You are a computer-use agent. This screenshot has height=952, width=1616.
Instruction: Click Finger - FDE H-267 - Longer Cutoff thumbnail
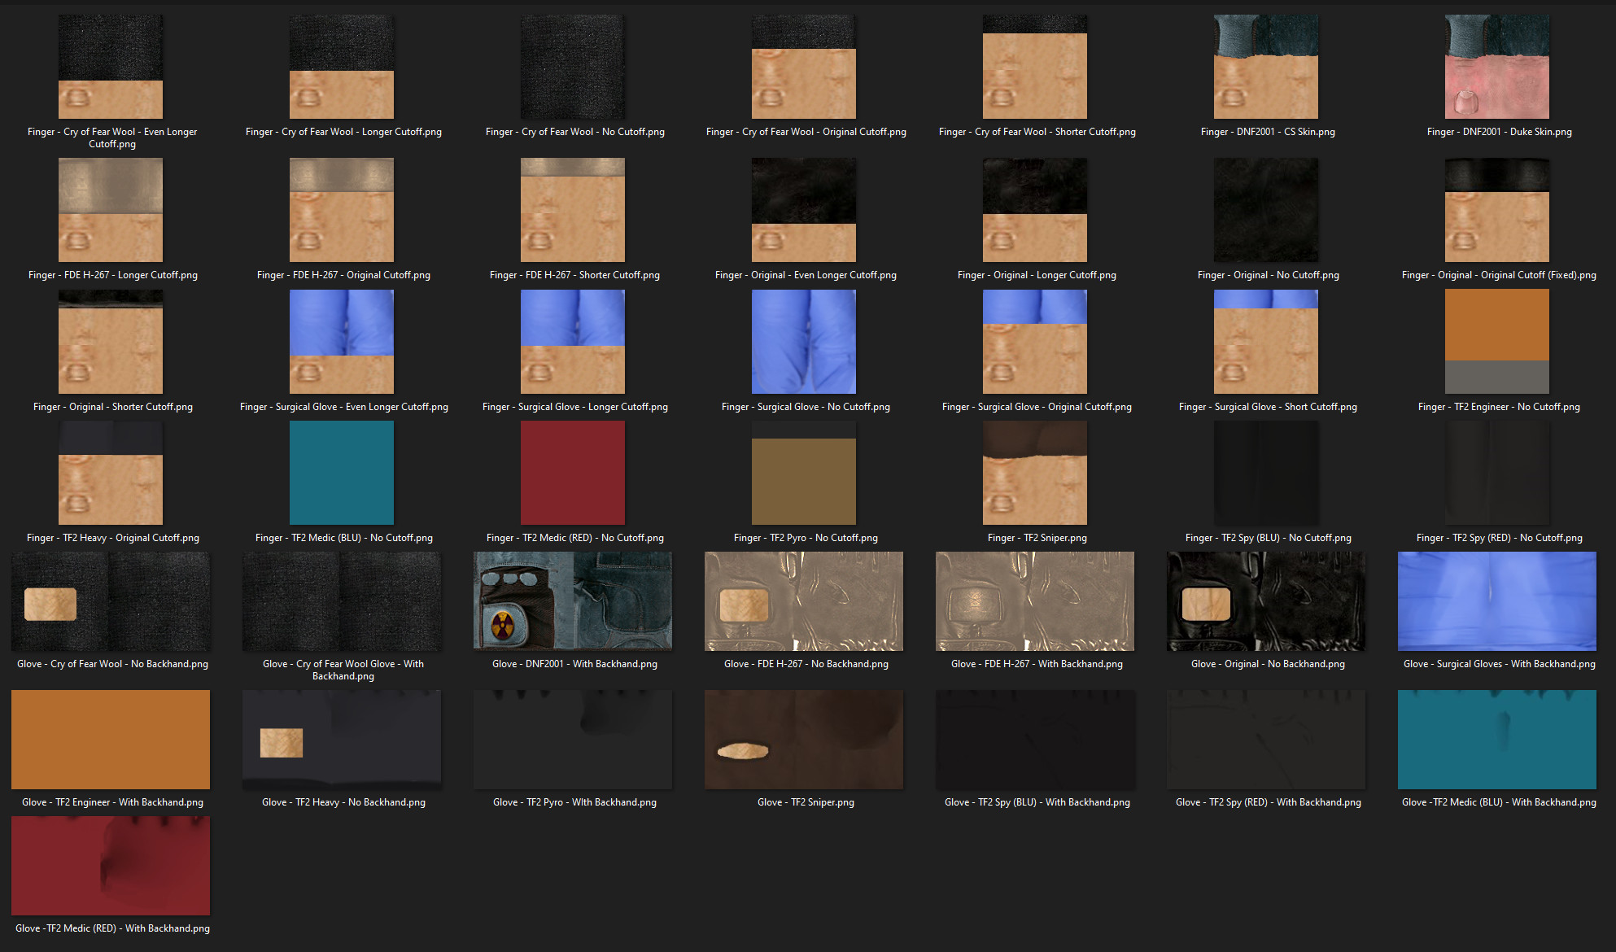[111, 210]
